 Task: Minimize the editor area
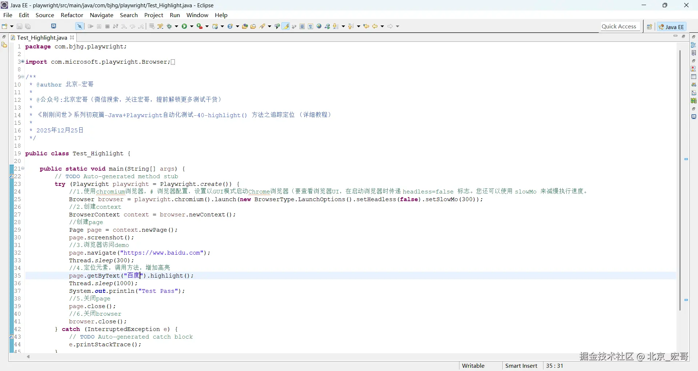click(x=675, y=36)
